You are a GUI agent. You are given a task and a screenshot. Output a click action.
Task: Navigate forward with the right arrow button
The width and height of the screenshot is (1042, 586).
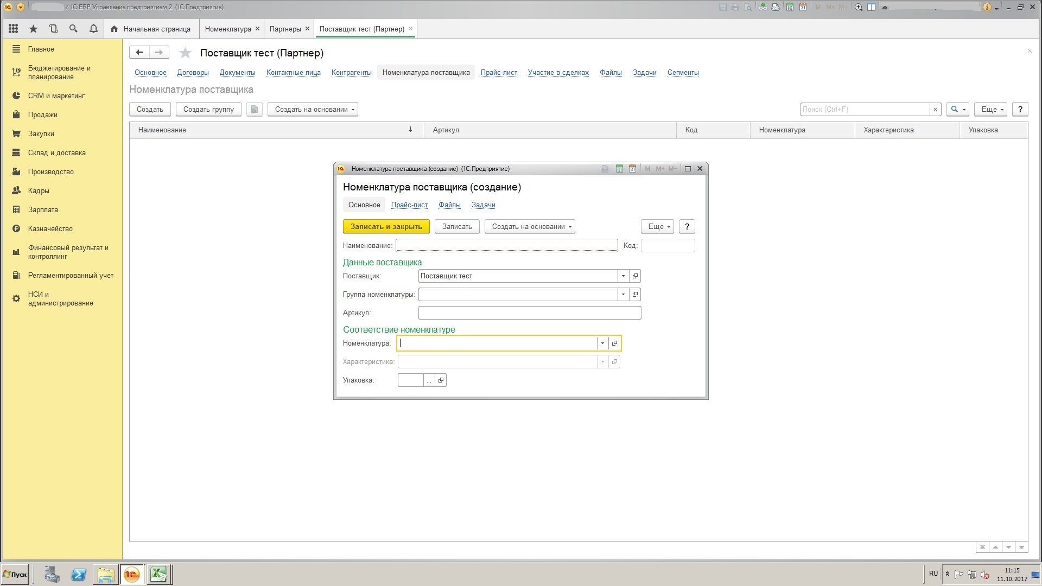click(159, 53)
